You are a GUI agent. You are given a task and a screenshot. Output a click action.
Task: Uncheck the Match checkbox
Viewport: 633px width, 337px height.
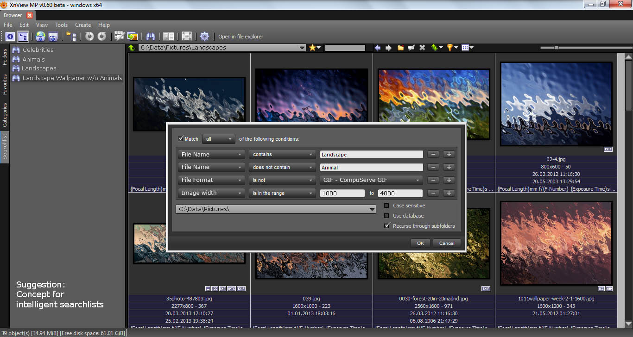tap(181, 139)
